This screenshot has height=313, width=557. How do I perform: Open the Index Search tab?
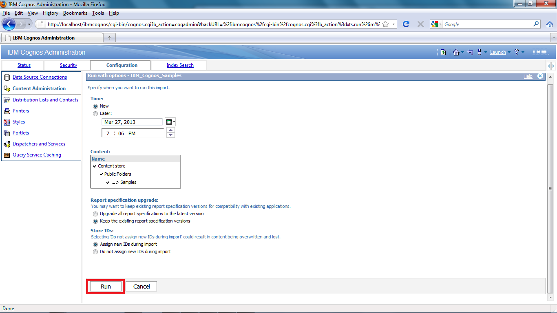[180, 65]
